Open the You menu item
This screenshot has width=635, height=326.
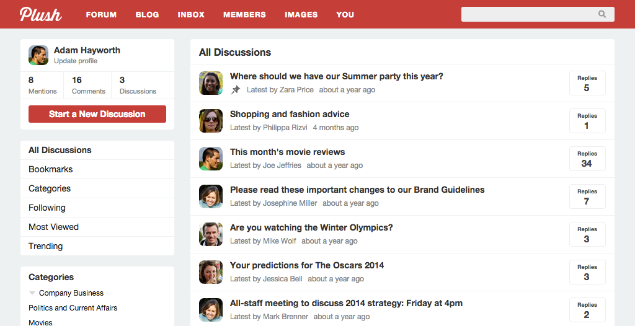345,15
